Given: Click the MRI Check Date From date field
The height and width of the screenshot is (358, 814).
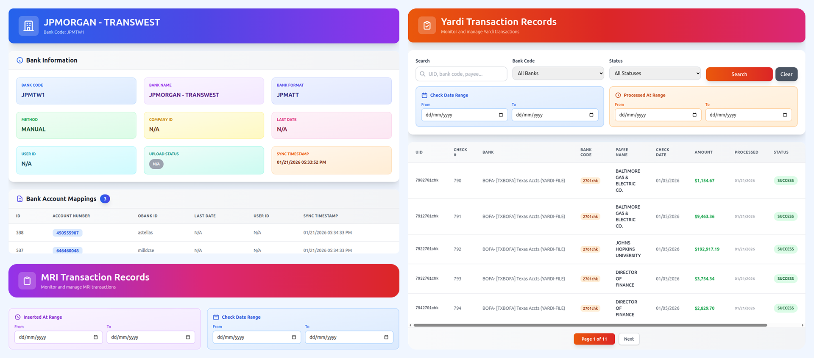Looking at the screenshot, I should tap(257, 337).
